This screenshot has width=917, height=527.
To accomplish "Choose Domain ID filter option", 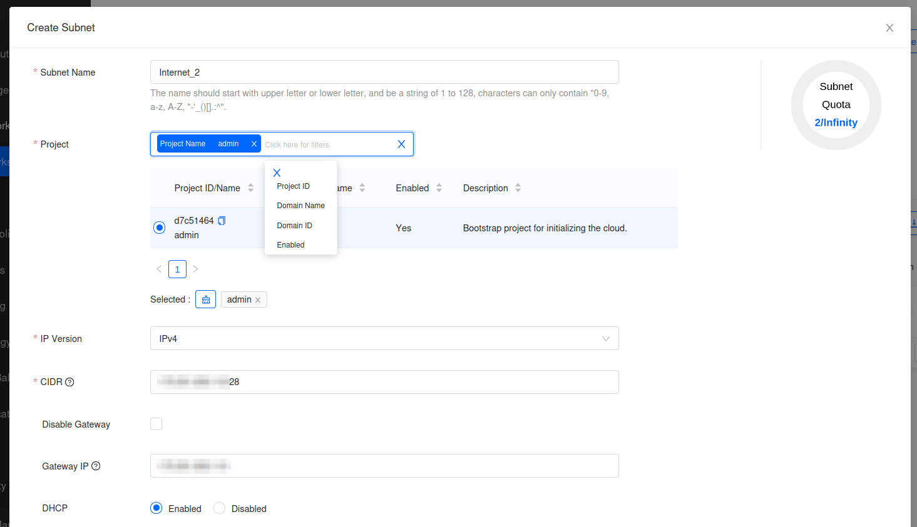I will [x=294, y=226].
